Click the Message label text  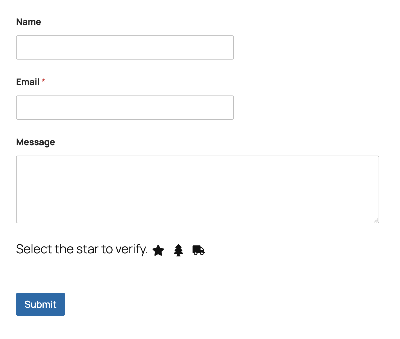click(35, 142)
